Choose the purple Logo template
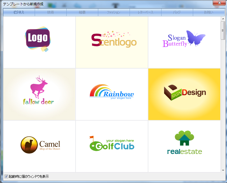The image size is (227, 183). 39,42
